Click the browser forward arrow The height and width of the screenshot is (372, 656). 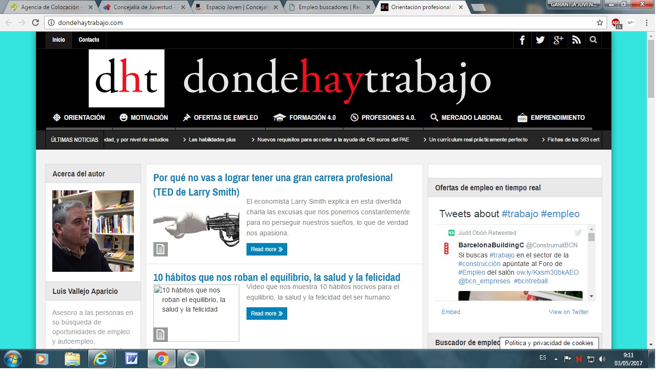[22, 23]
